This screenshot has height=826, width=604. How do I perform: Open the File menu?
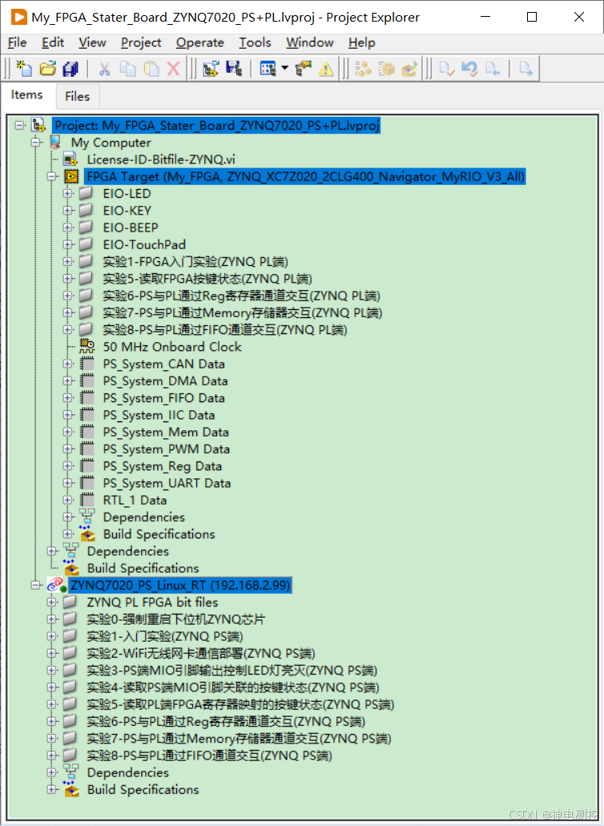(17, 42)
